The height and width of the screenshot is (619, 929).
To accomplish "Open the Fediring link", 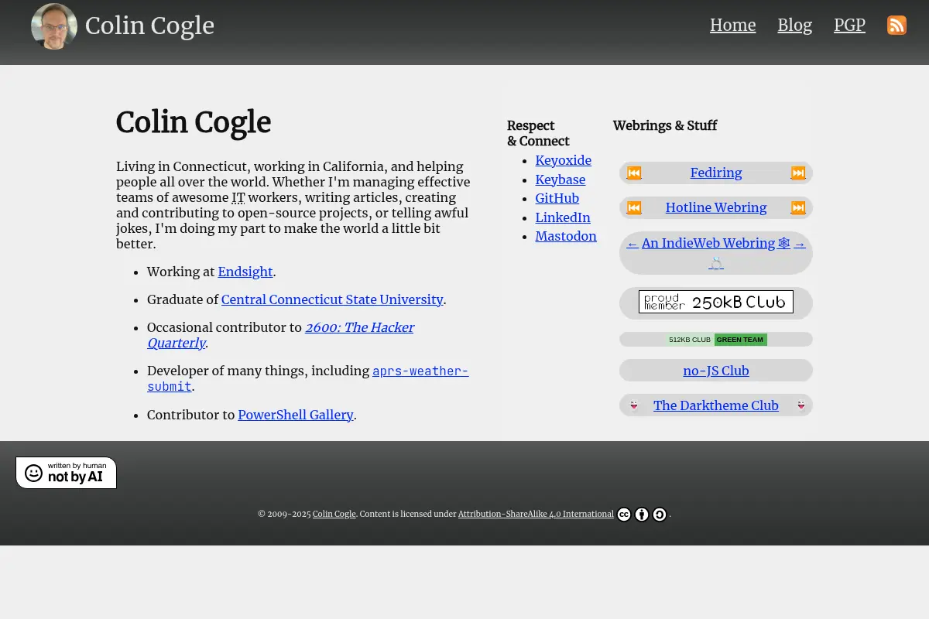I will 716,173.
